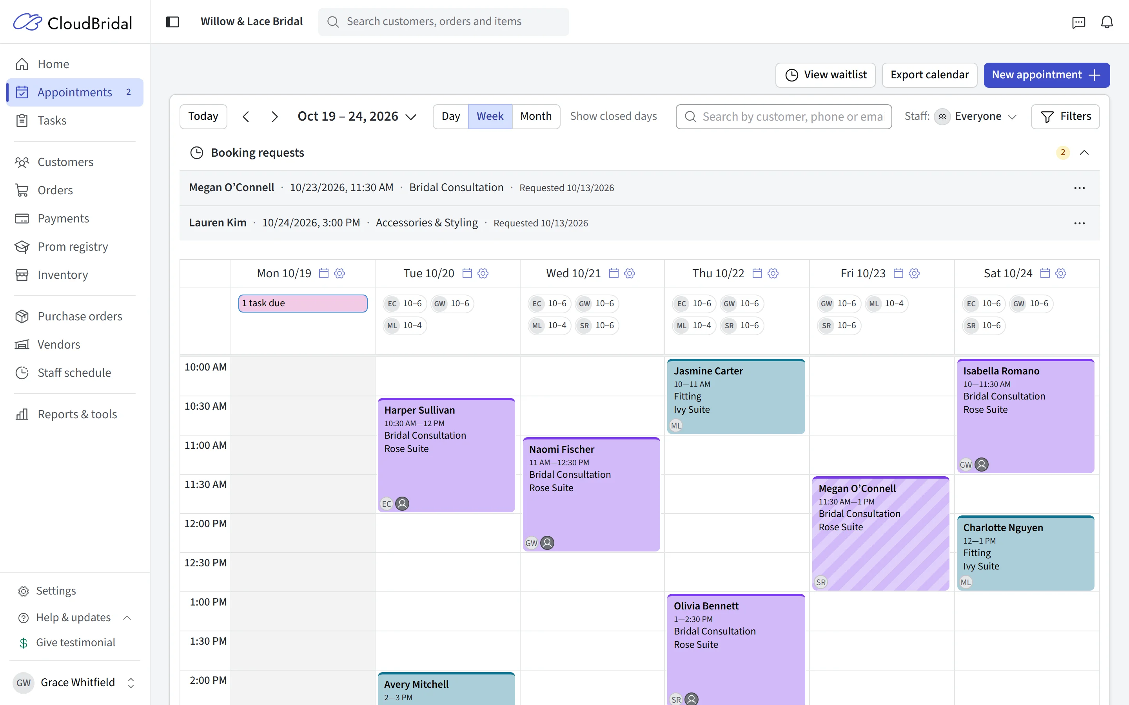Open the Inventory page
The image size is (1129, 705).
pyautogui.click(x=74, y=275)
